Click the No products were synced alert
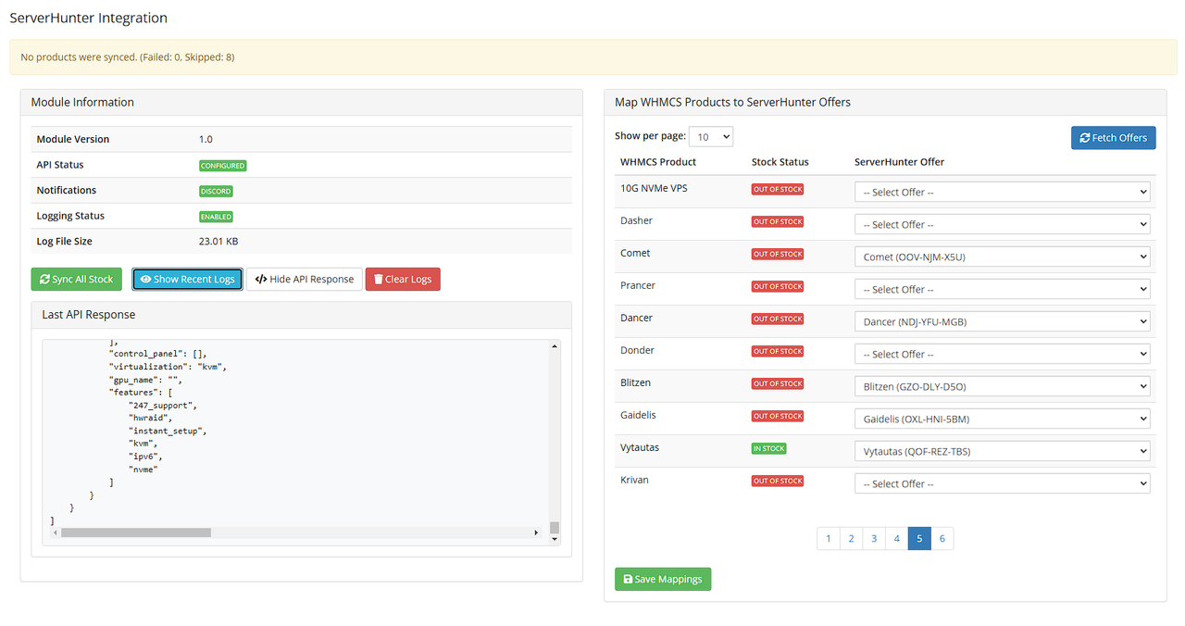Screen dimensions: 1185x626 pyautogui.click(x=592, y=57)
